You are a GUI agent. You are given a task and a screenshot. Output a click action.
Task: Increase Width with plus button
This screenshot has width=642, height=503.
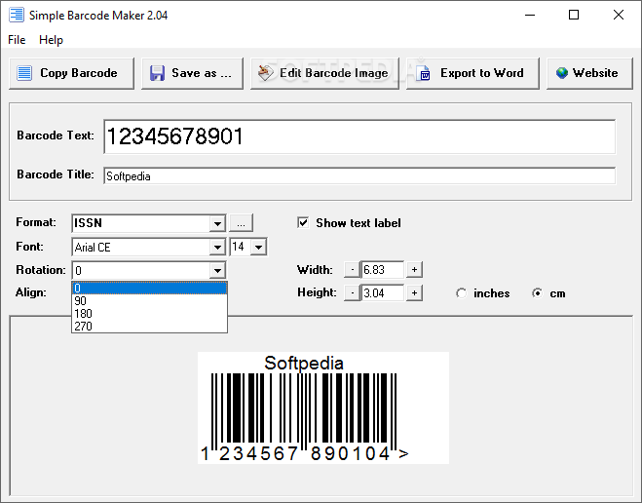click(414, 269)
